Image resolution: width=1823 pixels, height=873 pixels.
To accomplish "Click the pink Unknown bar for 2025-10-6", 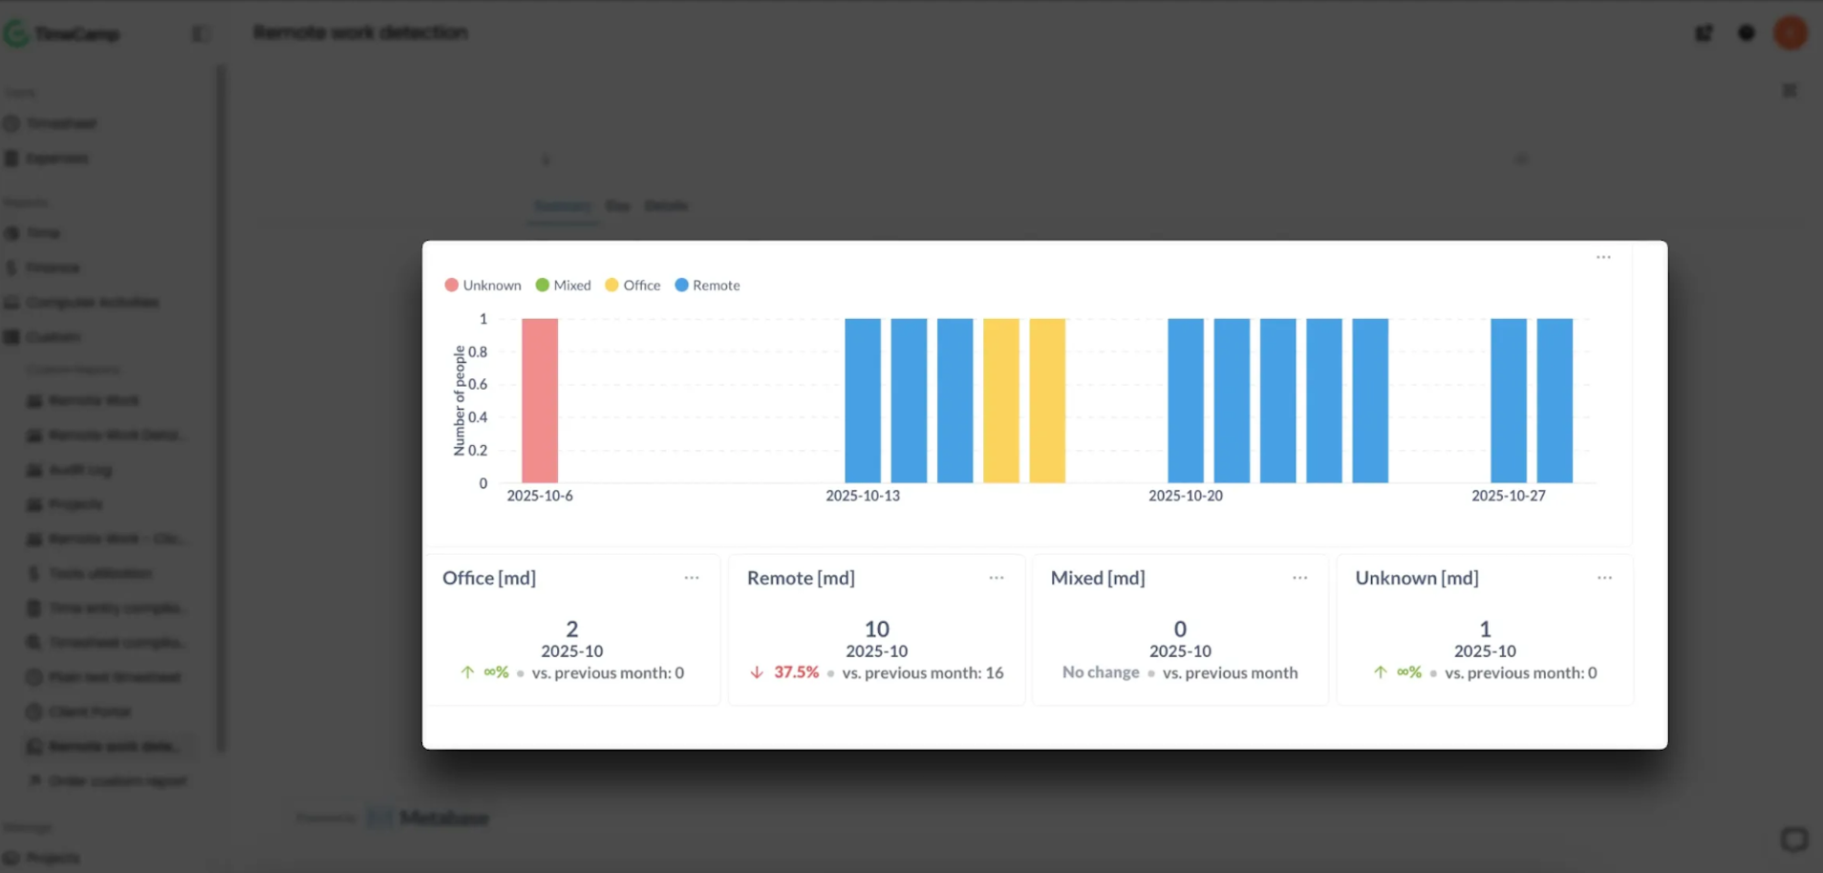I will pos(540,400).
